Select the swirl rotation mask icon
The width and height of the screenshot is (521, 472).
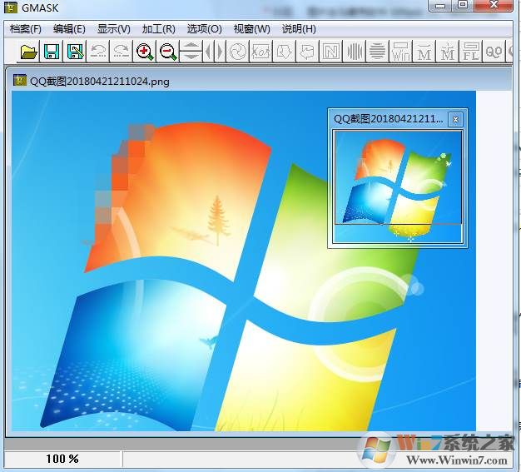(x=237, y=52)
